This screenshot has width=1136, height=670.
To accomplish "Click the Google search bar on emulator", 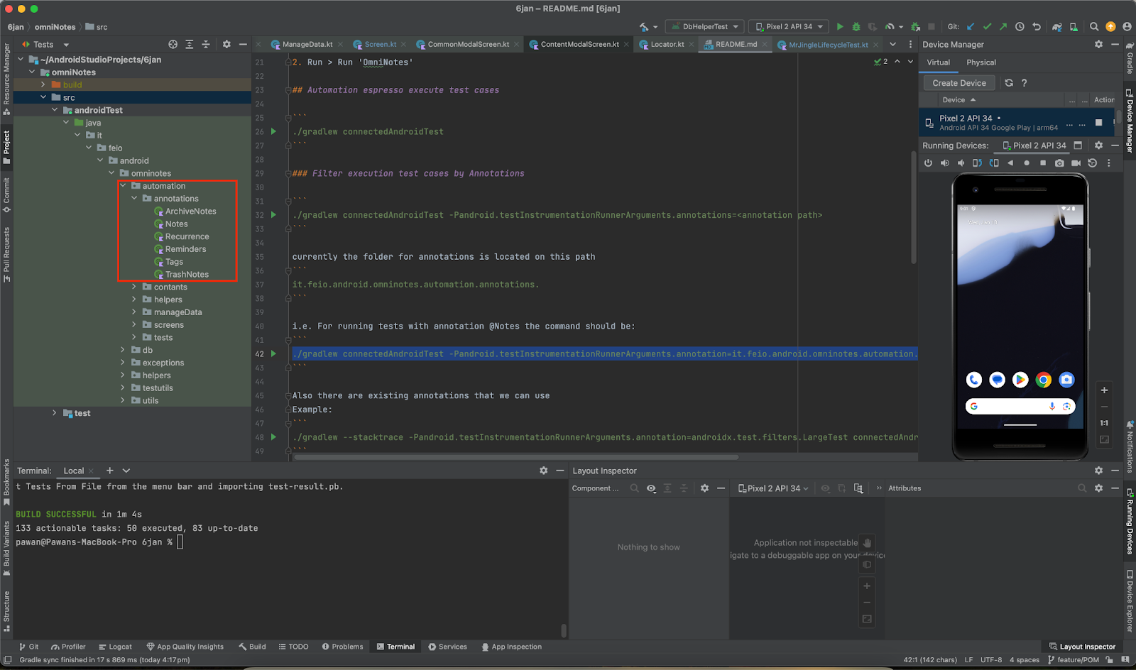I will (1020, 407).
